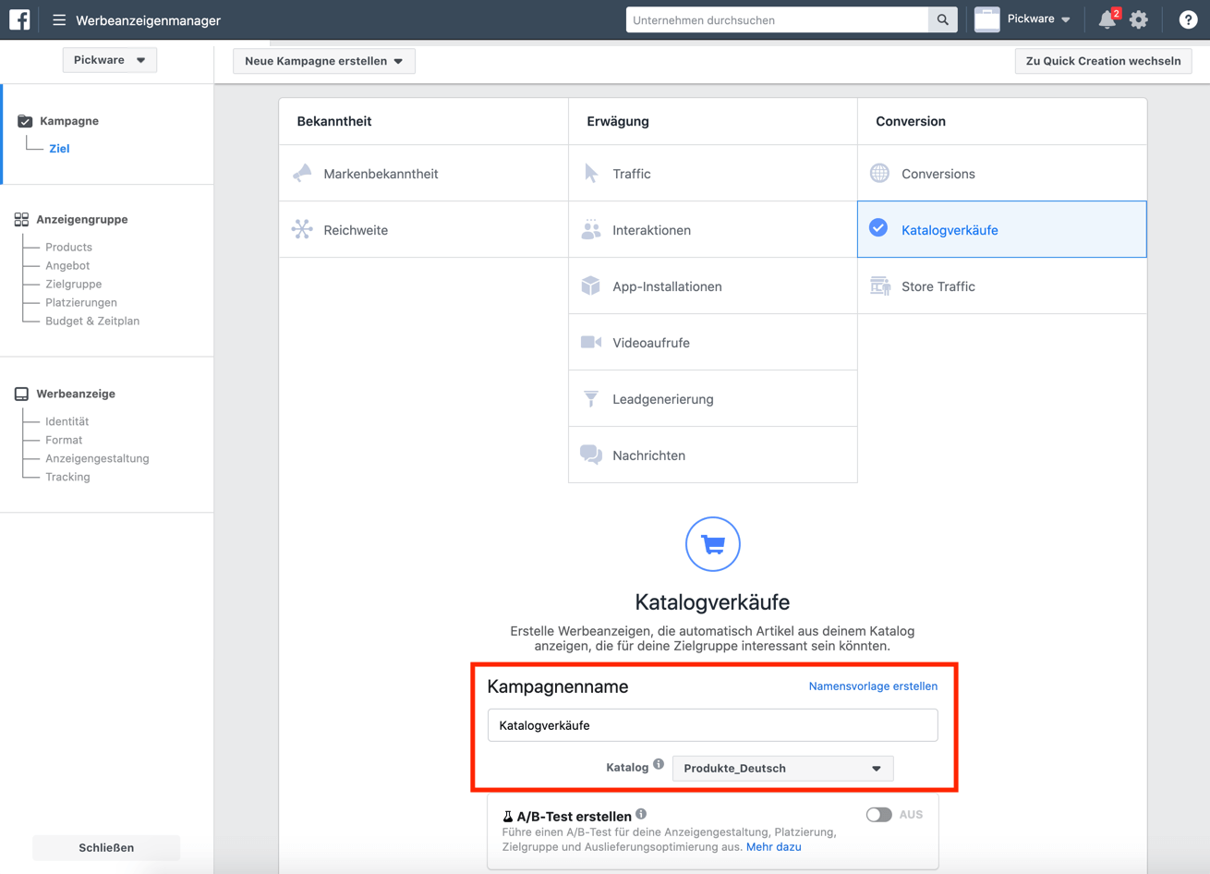Click Zu Quick Creation wechseln button
This screenshot has height=874, width=1210.
coord(1103,61)
